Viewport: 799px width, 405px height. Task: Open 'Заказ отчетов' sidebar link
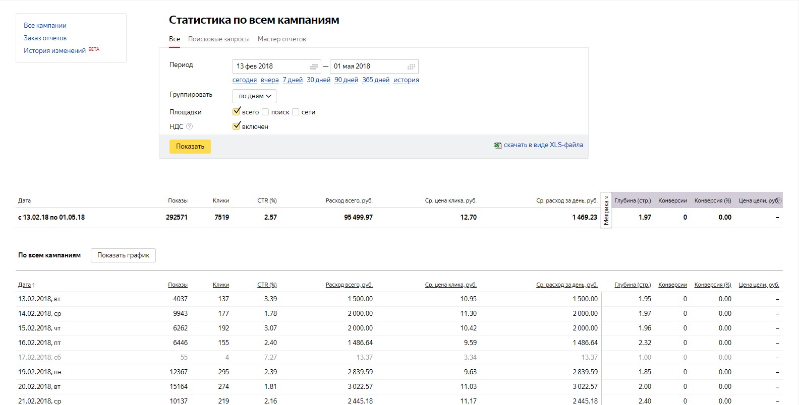pos(45,38)
